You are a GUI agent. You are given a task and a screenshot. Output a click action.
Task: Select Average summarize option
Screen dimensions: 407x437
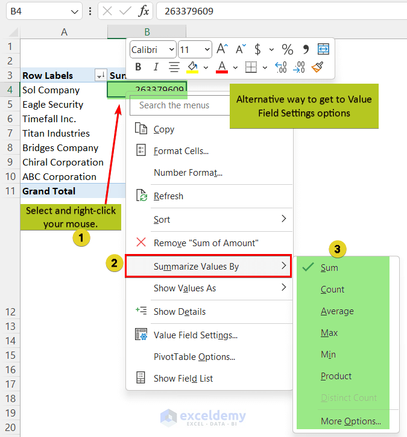[346, 311]
